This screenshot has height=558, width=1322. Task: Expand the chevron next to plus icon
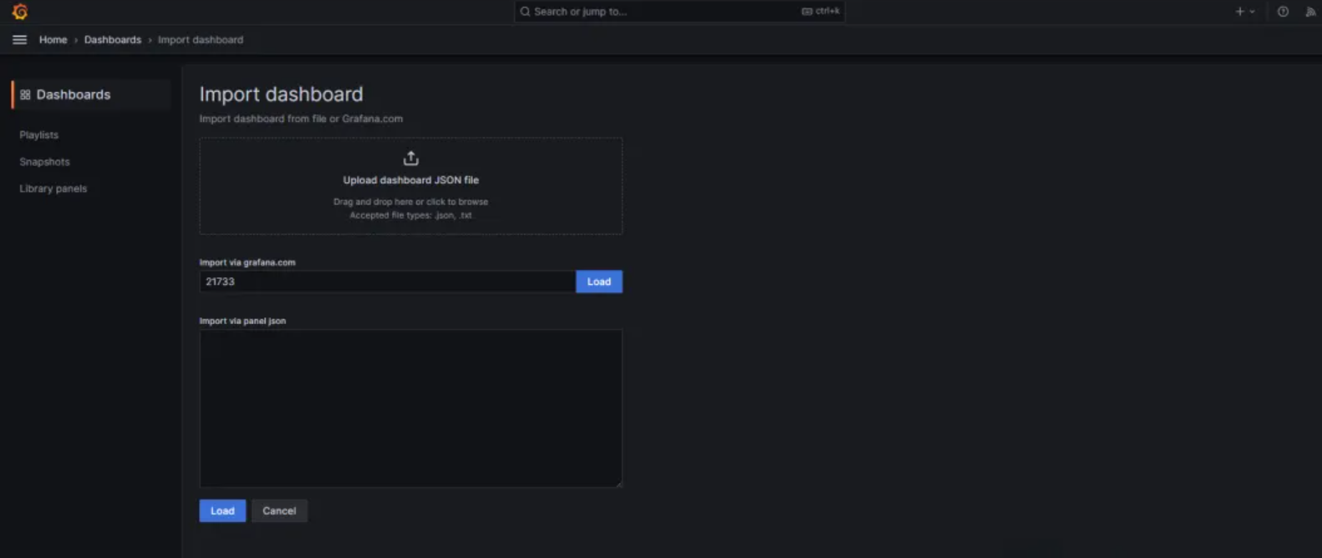(1252, 12)
